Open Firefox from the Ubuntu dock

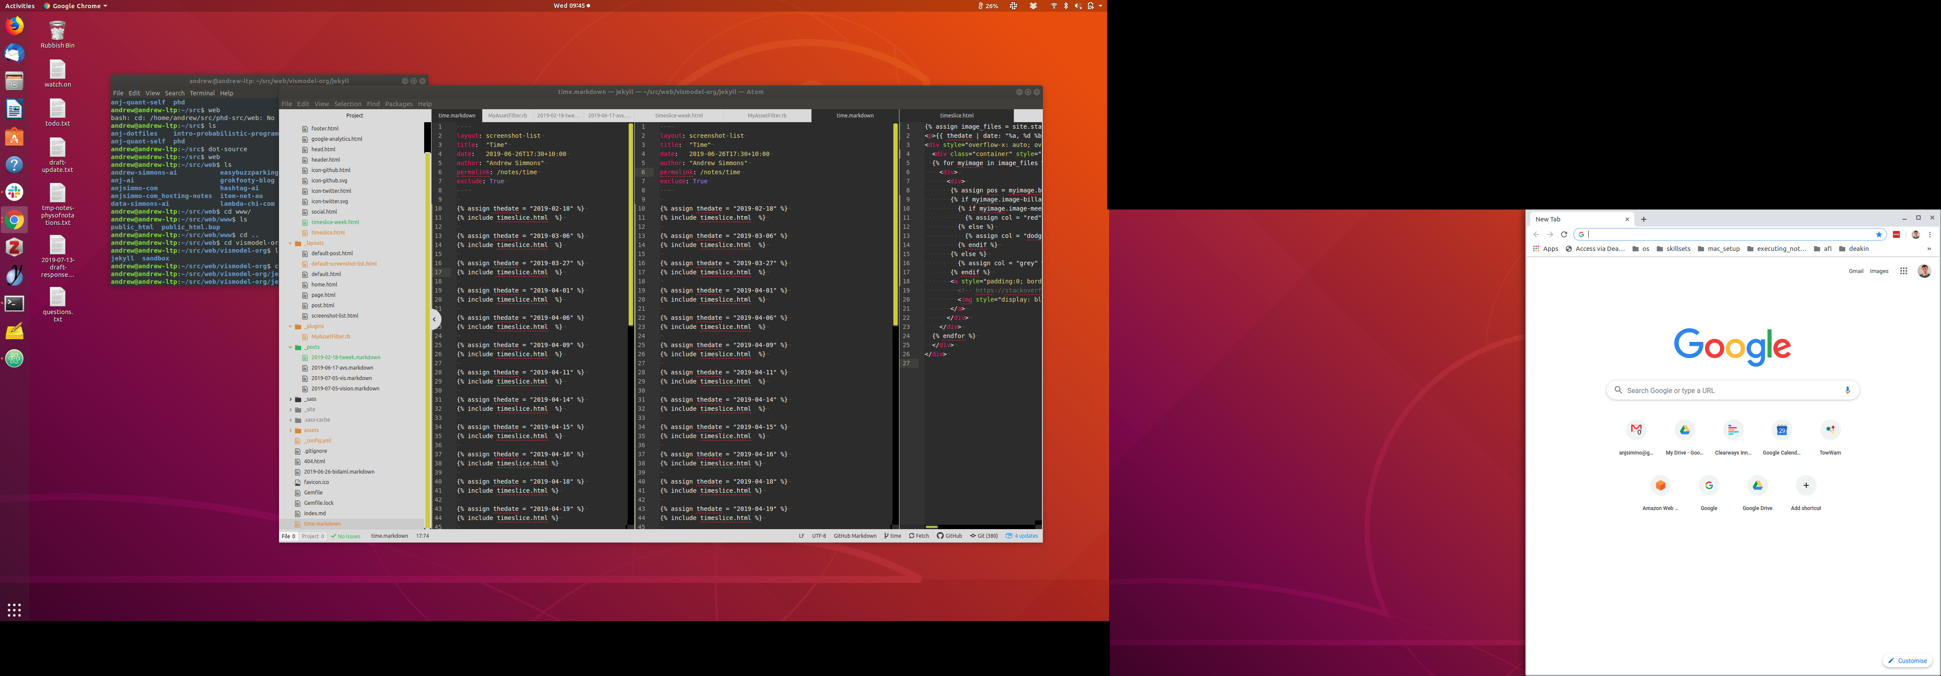(x=14, y=26)
